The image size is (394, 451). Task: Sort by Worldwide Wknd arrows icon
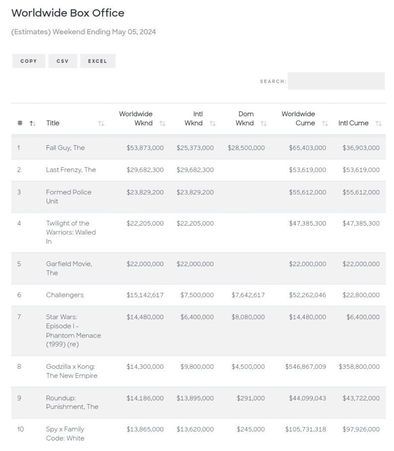[162, 124]
